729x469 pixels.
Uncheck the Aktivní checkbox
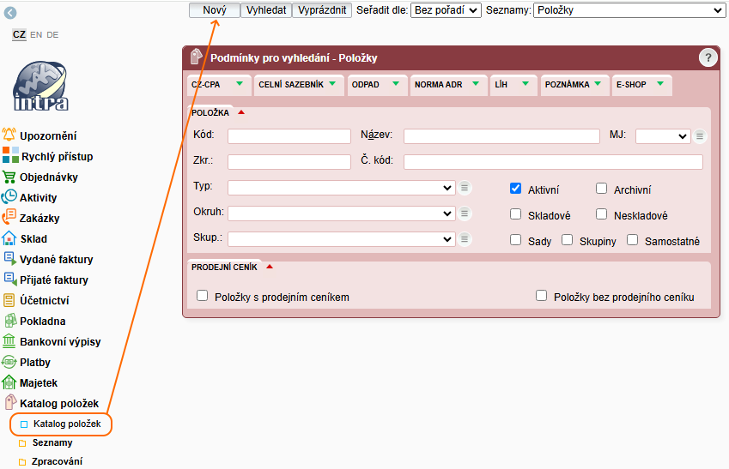[x=516, y=189]
